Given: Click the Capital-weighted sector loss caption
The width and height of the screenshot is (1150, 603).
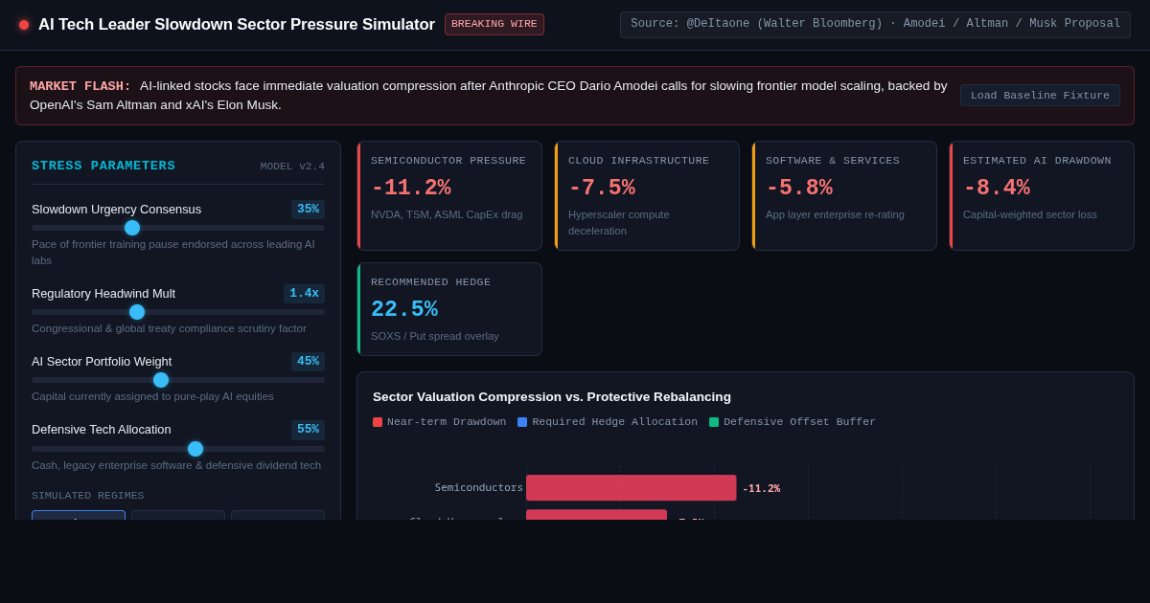Looking at the screenshot, I should tap(1030, 214).
